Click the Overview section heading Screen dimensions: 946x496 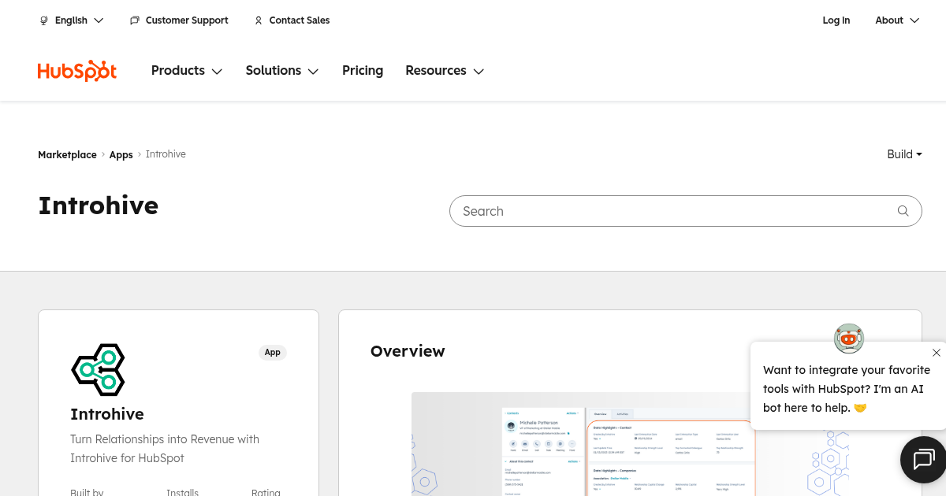408,351
